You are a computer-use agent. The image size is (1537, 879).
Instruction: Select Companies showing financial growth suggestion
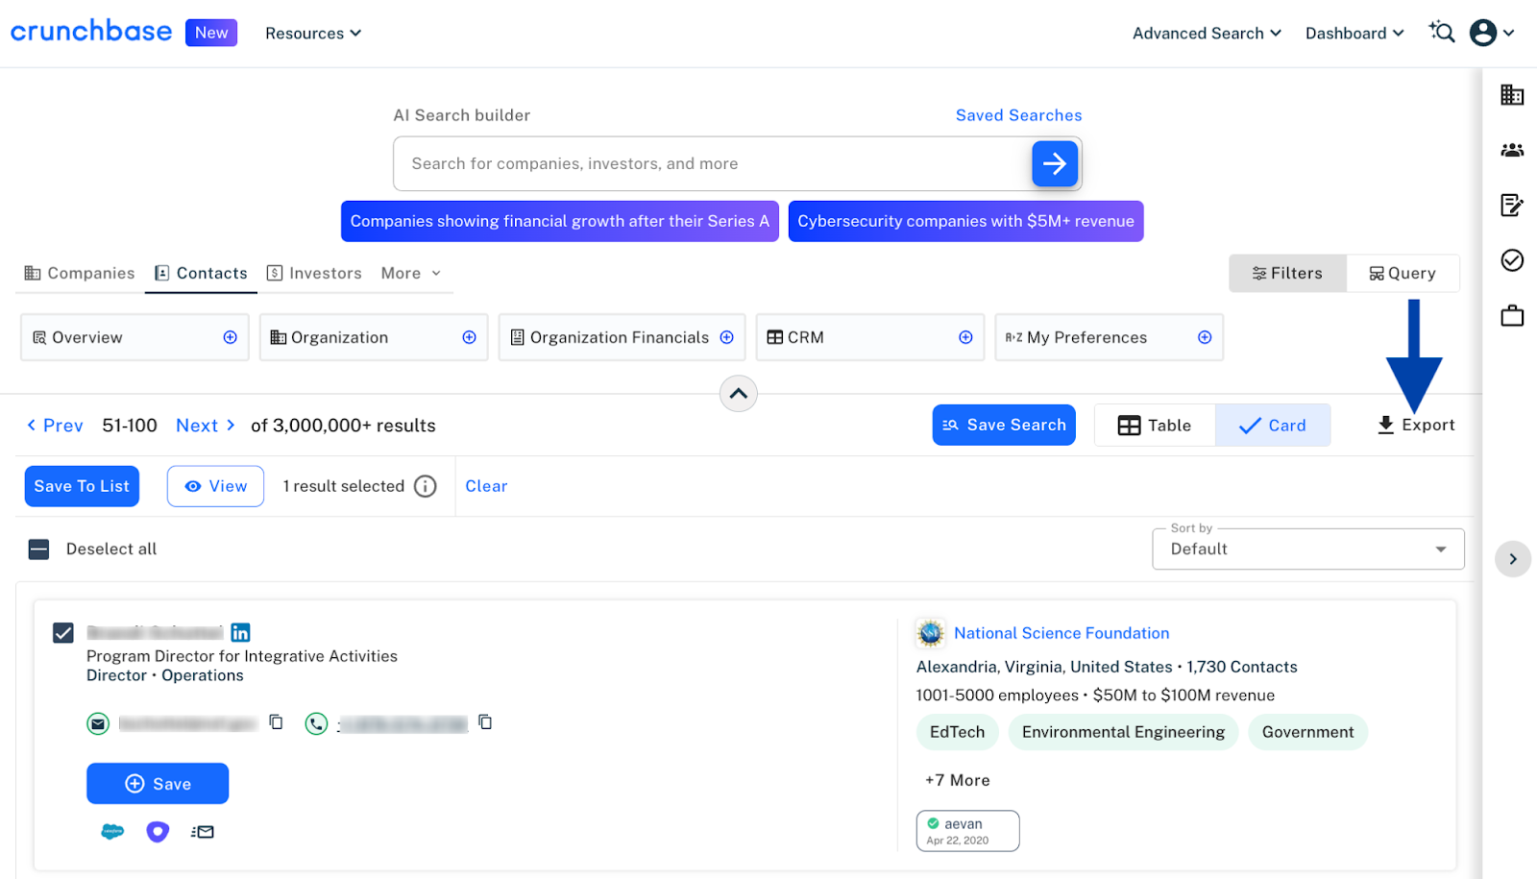tap(560, 221)
